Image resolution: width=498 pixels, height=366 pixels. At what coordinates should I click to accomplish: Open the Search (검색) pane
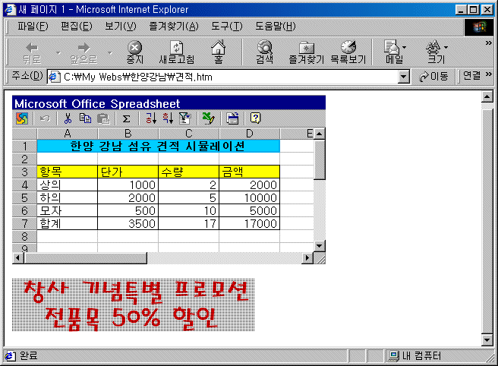coord(264,52)
